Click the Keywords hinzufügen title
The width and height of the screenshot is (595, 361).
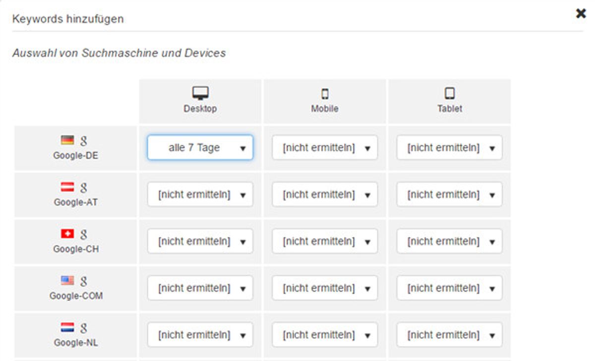click(x=68, y=19)
